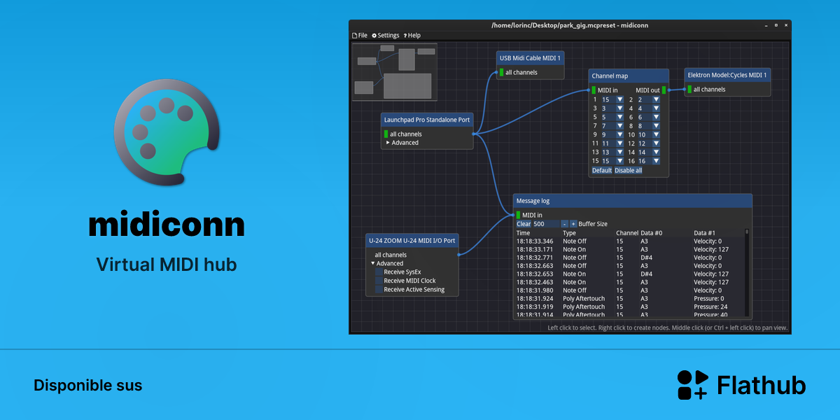
Task: Click the node graph minimap thumbnail
Action: click(x=394, y=72)
